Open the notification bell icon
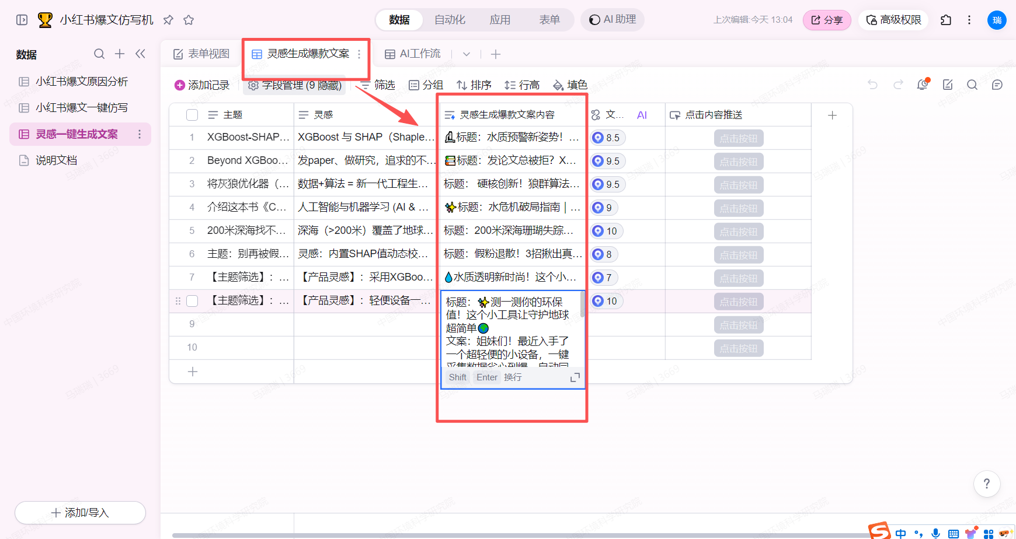This screenshot has height=539, width=1016. pos(923,85)
